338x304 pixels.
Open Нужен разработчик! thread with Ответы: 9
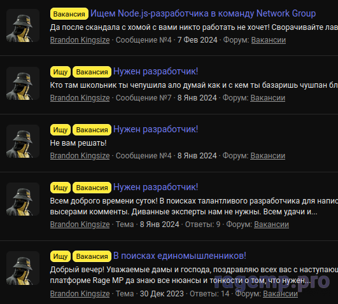[155, 187]
